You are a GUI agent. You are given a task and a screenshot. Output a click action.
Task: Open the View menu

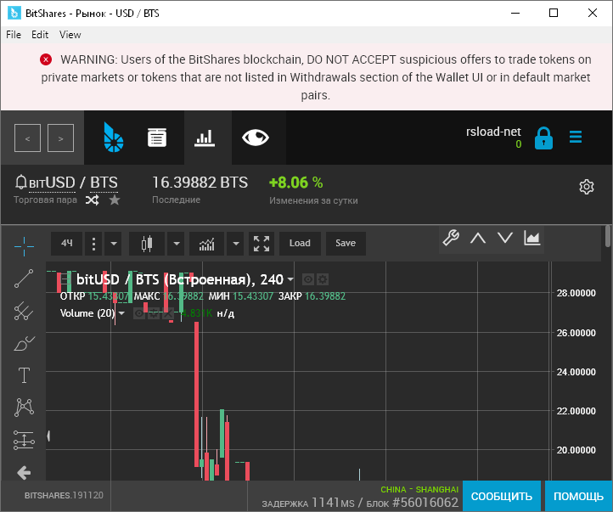[70, 35]
